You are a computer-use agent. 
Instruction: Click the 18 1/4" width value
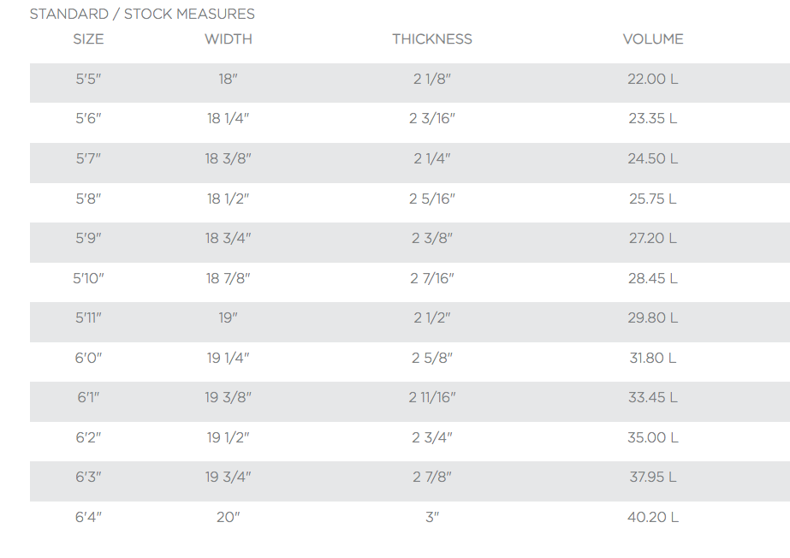coord(229,119)
